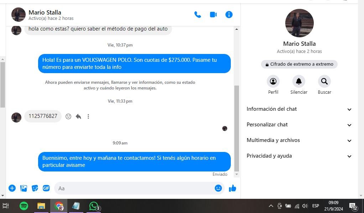Attach a photo file to message

[x=24, y=188]
